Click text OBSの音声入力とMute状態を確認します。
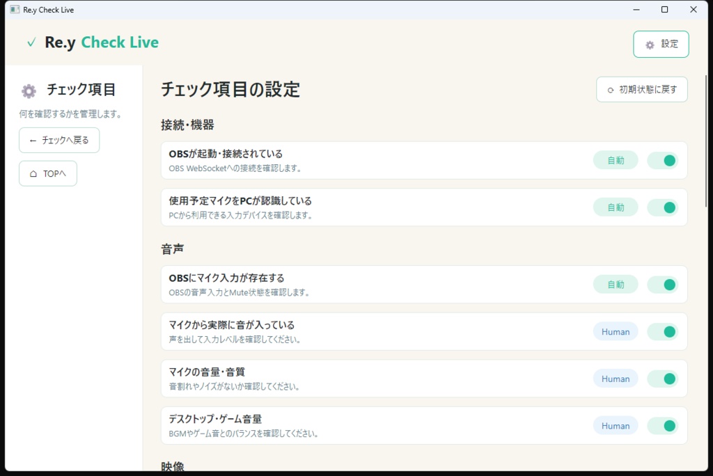The height and width of the screenshot is (476, 713). pyautogui.click(x=240, y=292)
